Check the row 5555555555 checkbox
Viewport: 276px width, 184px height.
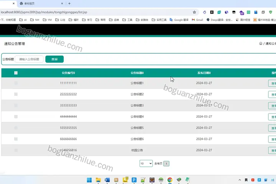[16, 128]
